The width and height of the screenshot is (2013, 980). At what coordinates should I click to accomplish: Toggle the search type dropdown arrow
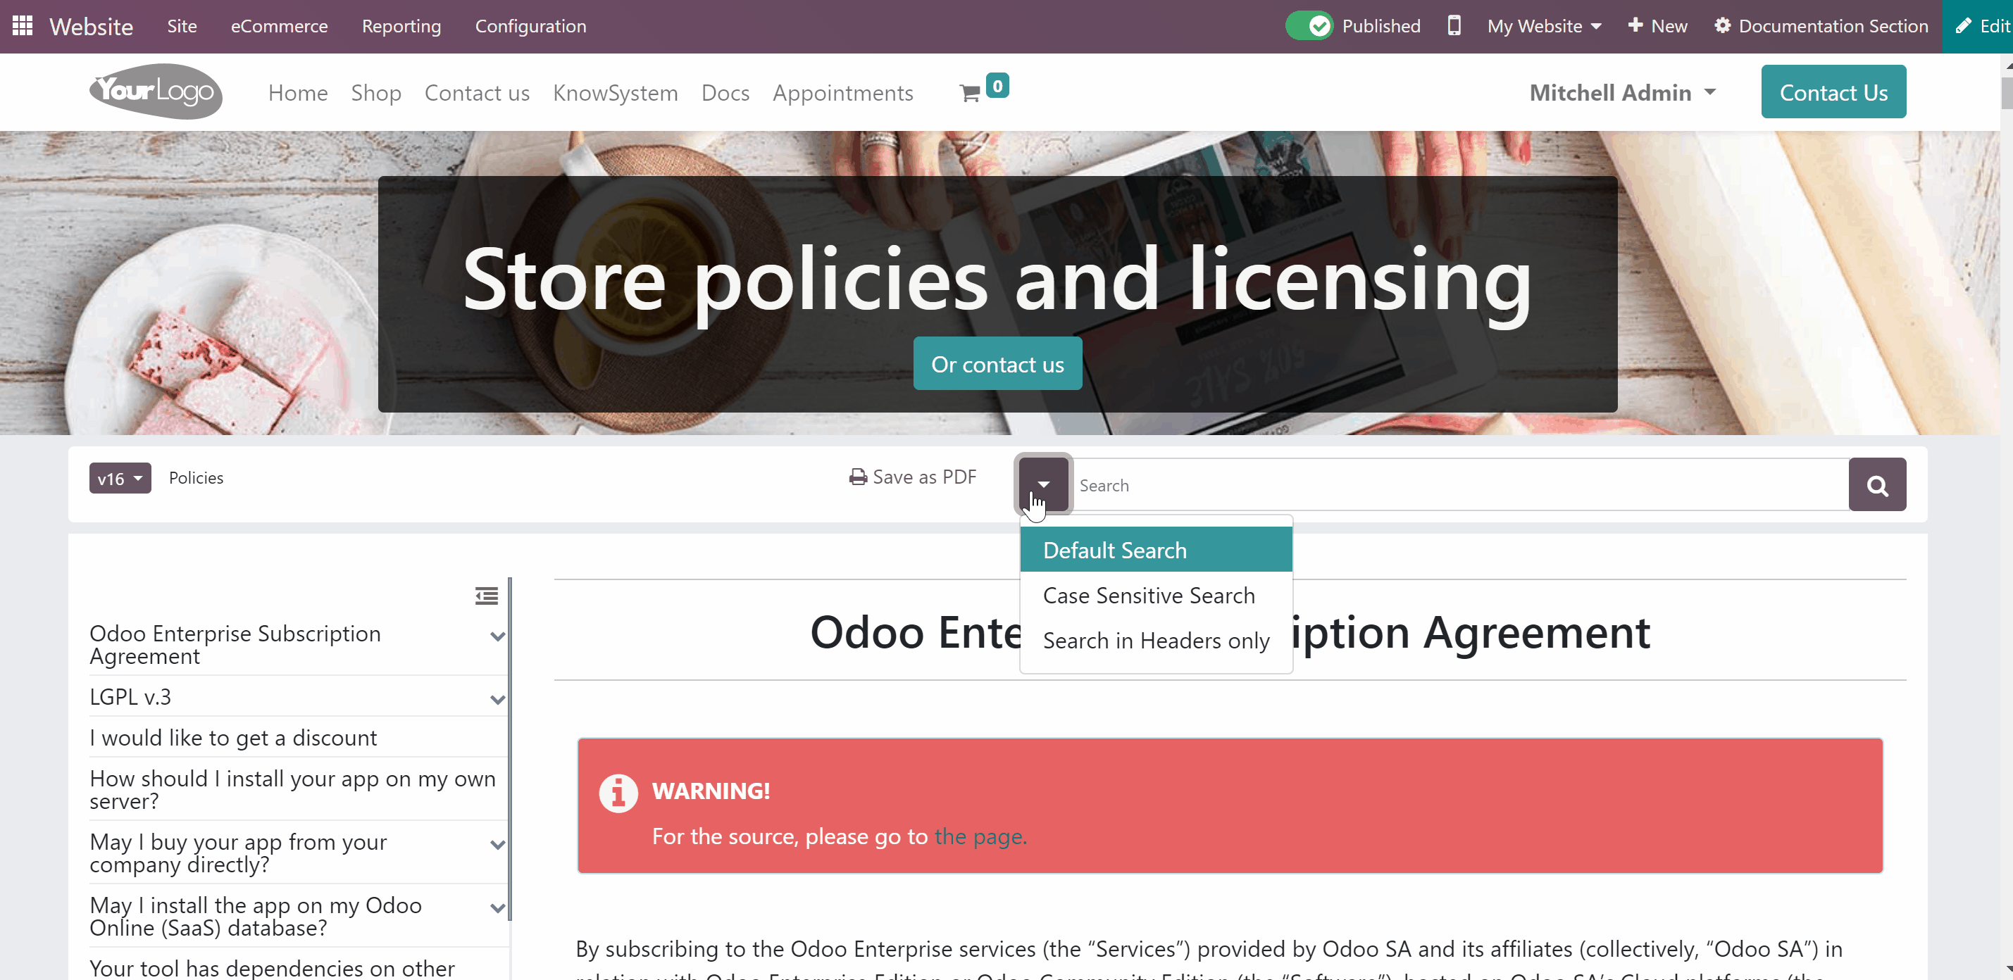coord(1043,484)
